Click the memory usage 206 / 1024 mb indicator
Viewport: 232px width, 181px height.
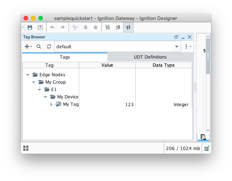183,148
